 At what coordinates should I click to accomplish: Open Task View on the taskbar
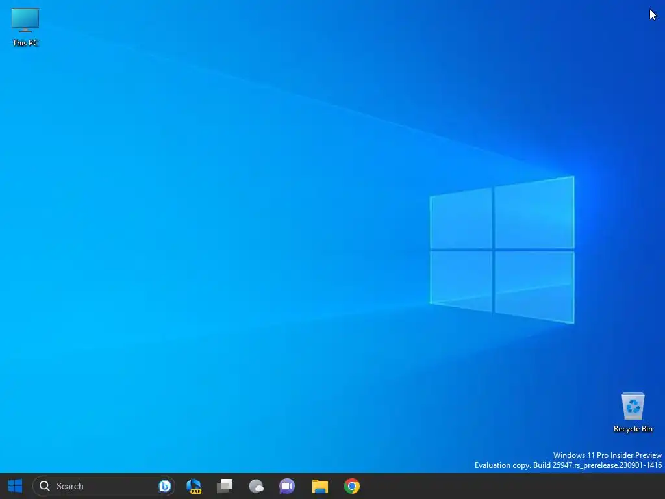point(225,486)
